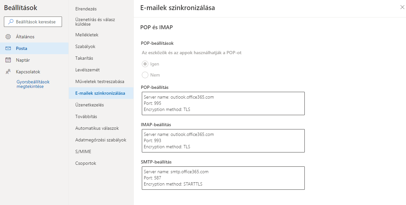This screenshot has width=406, height=205.
Task: Select Automatikus válaszok option
Action: coord(97,128)
